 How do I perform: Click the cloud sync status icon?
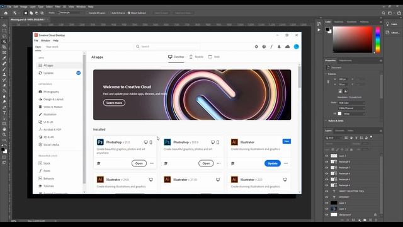[287, 47]
